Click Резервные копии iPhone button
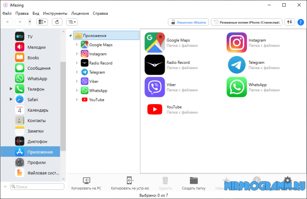This screenshot has height=199, width=307. point(247,22)
